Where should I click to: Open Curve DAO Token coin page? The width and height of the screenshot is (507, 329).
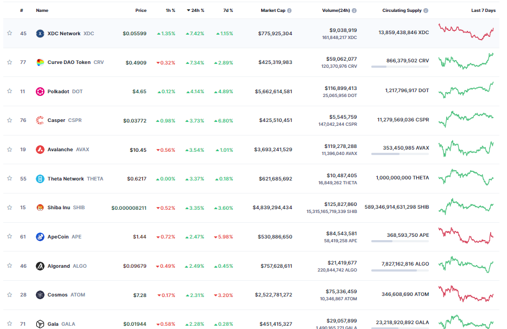tap(69, 62)
